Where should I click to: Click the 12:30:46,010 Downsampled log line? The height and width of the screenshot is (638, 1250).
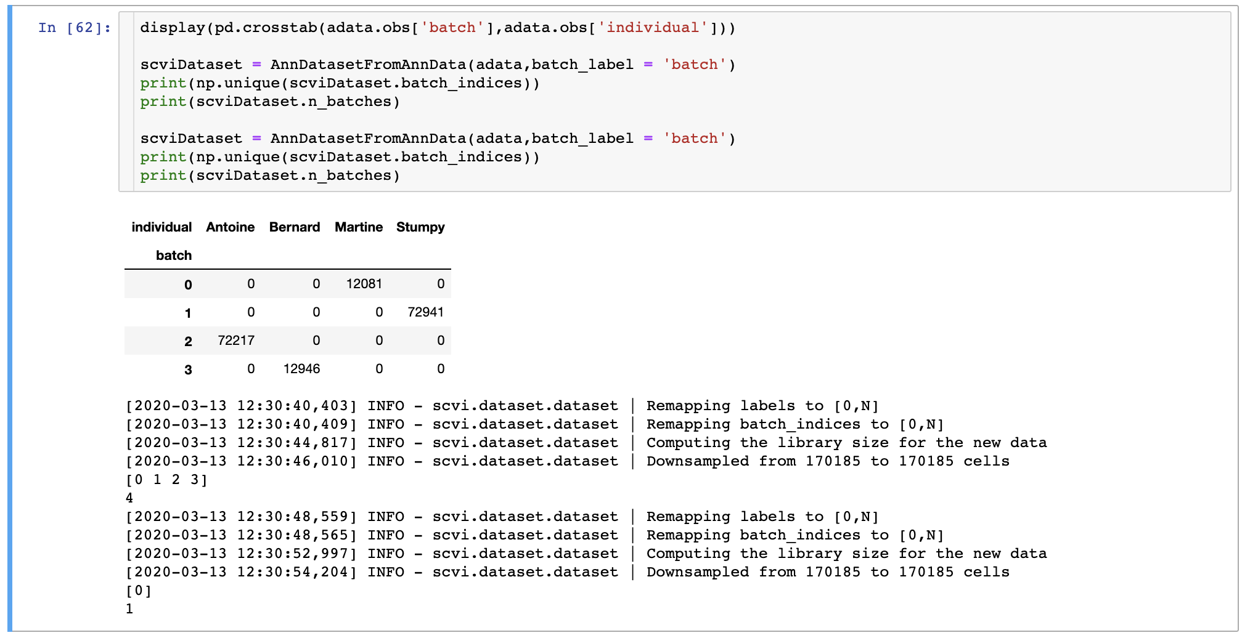(568, 461)
